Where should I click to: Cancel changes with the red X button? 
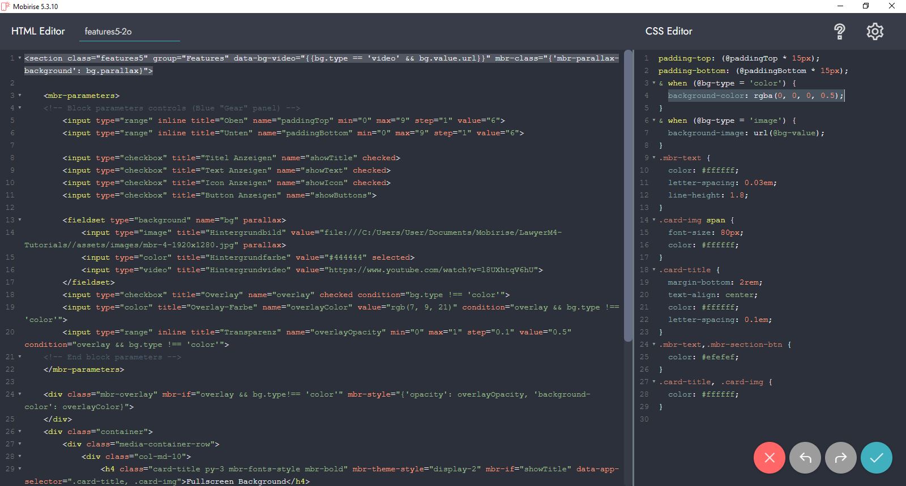click(x=769, y=458)
